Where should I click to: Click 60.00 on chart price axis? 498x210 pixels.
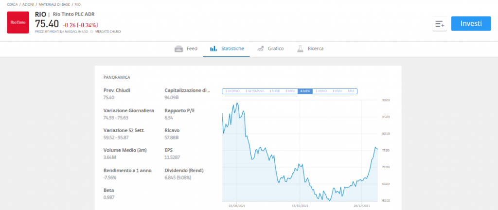click(385, 200)
